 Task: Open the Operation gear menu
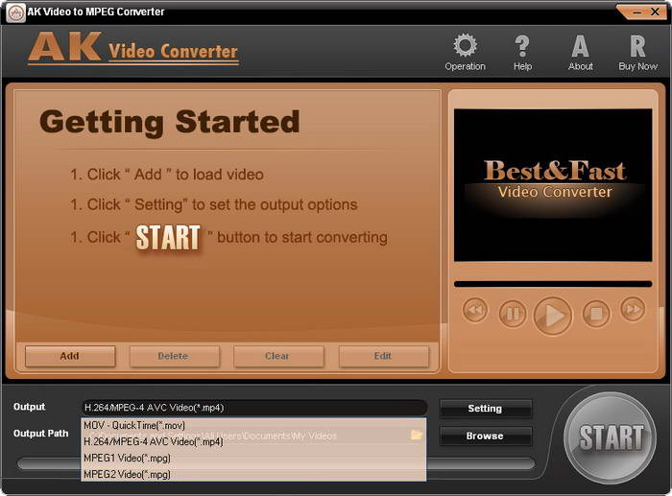[x=465, y=52]
